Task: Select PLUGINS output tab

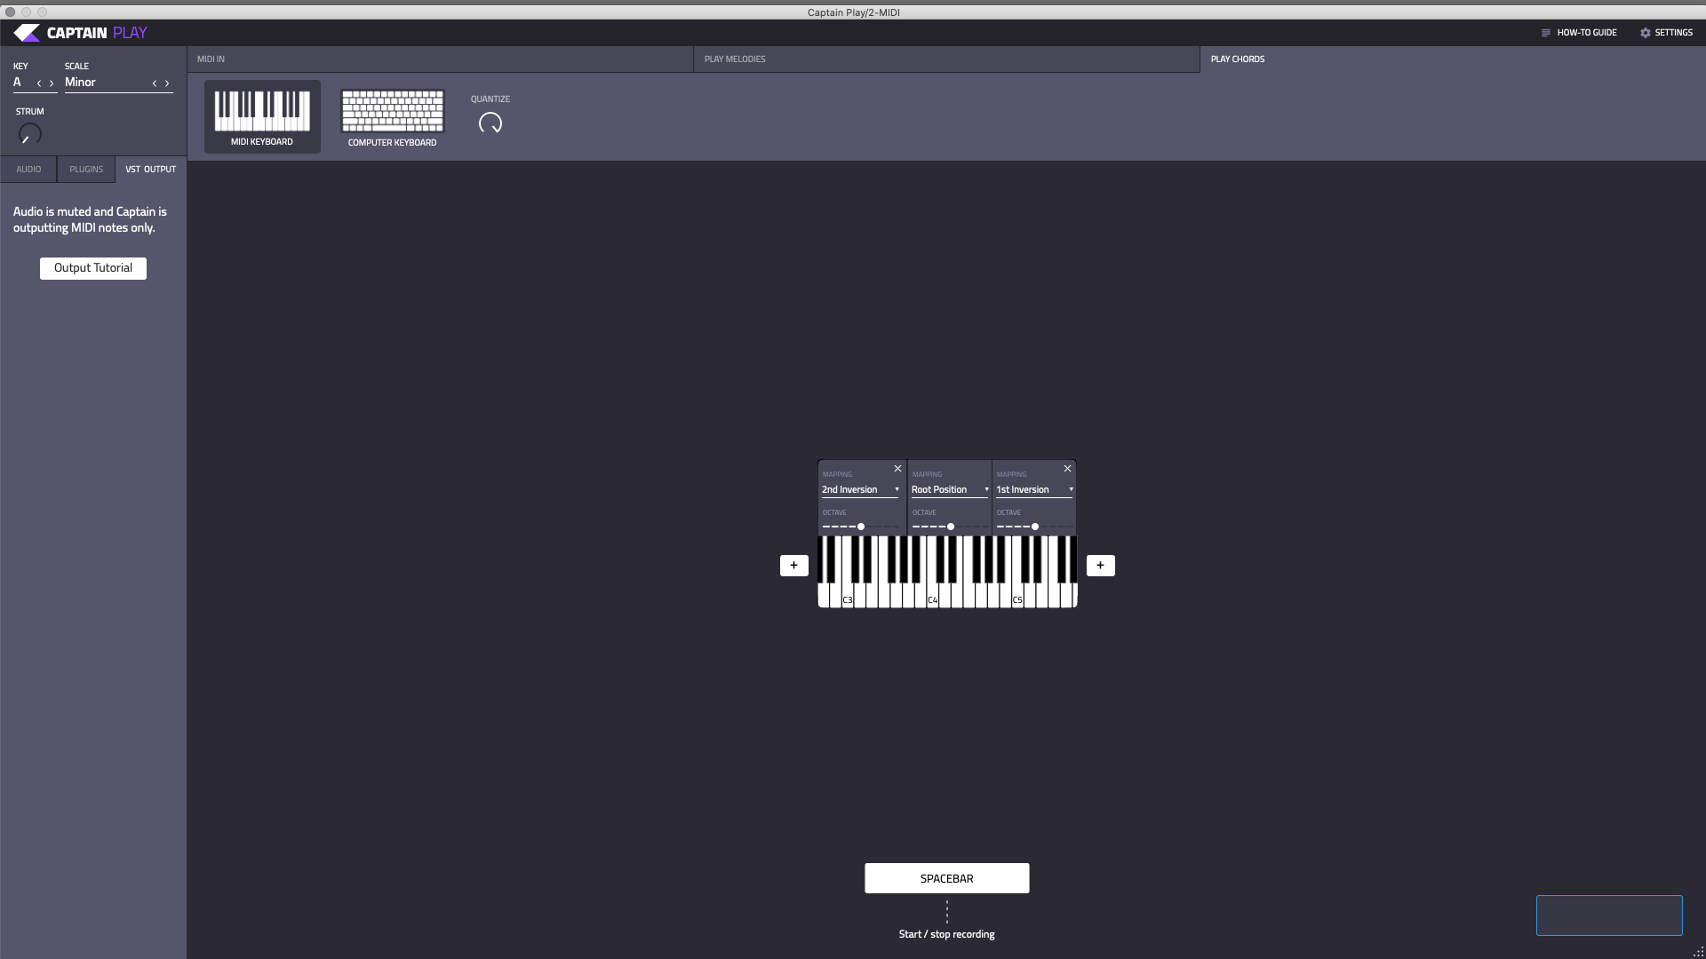Action: pos(85,169)
